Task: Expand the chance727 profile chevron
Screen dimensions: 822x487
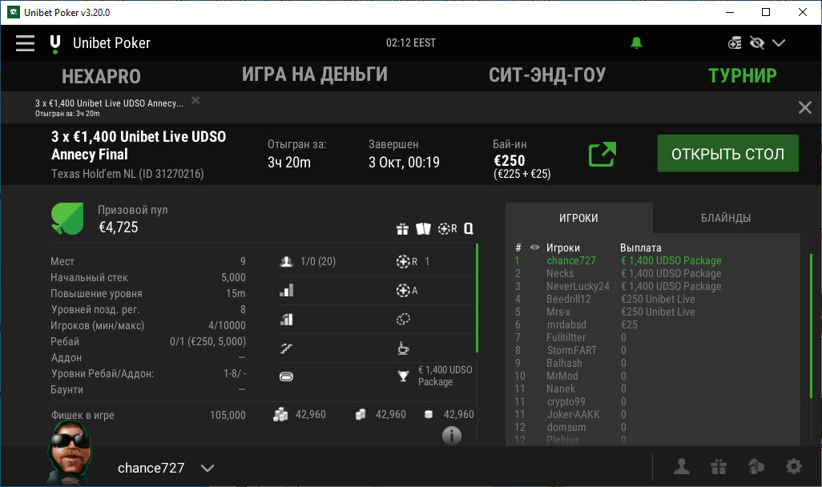Action: 208,468
